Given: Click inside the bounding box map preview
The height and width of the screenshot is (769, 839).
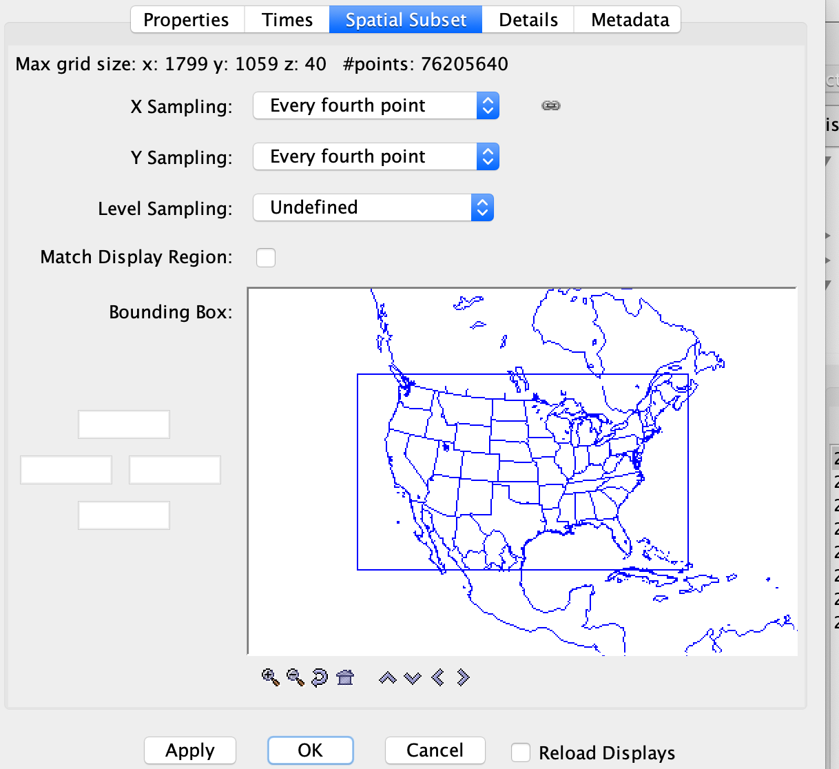Looking at the screenshot, I should pyautogui.click(x=522, y=471).
